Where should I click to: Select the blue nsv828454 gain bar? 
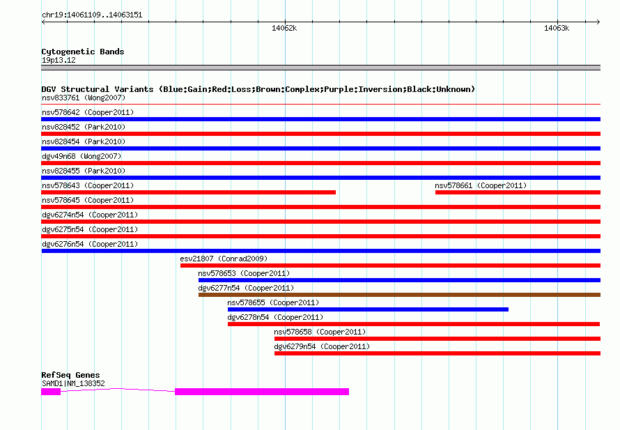point(320,148)
